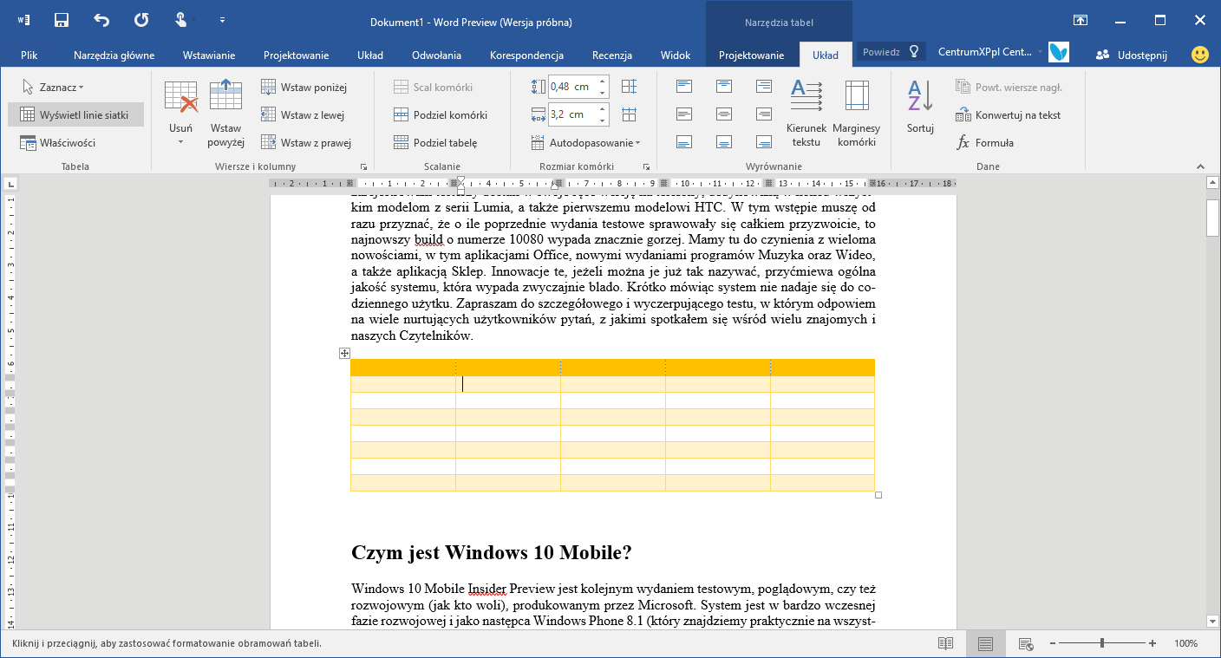Click Wstaw poniżej
Screen dimensions: 1221x658
click(304, 88)
